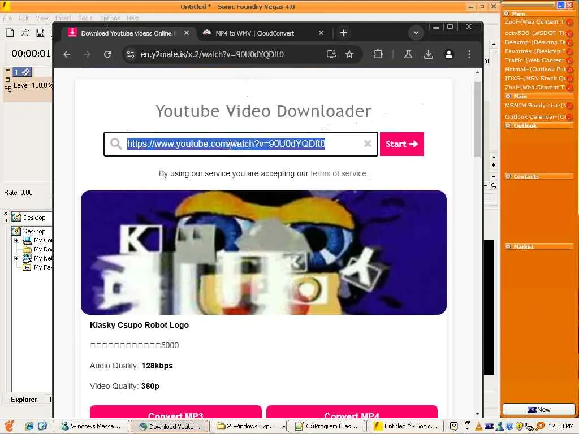The image size is (579, 434).
Task: Open the Tools menu in Vegas
Action: [85, 18]
